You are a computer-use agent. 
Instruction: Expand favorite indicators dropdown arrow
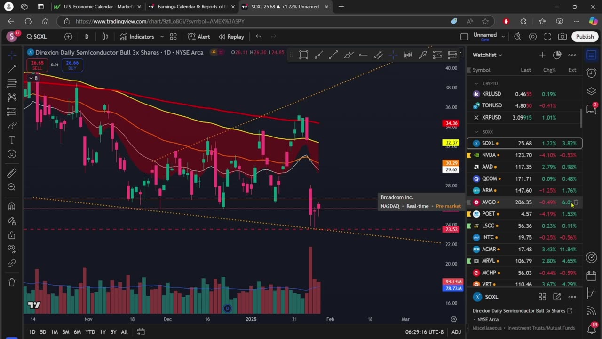[162, 37]
